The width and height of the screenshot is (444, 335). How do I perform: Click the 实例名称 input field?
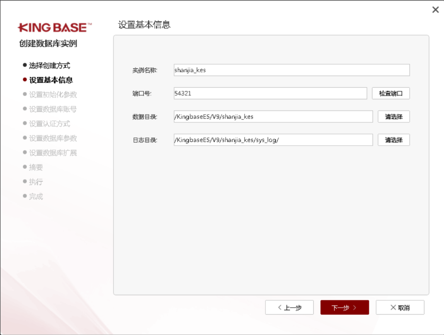(x=292, y=70)
